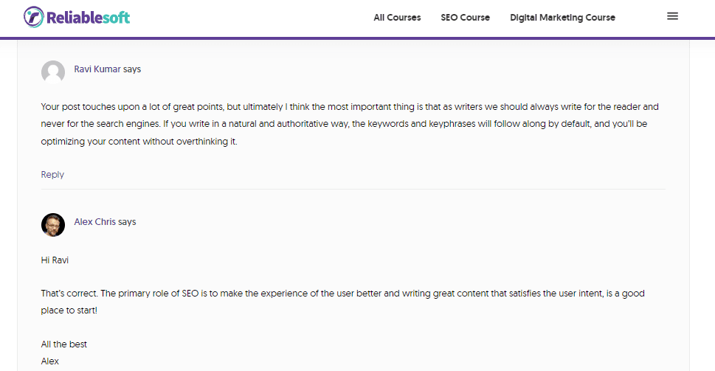Click the Alex Chris author name
Viewport: 715px width, 371px height.
pyautogui.click(x=94, y=222)
